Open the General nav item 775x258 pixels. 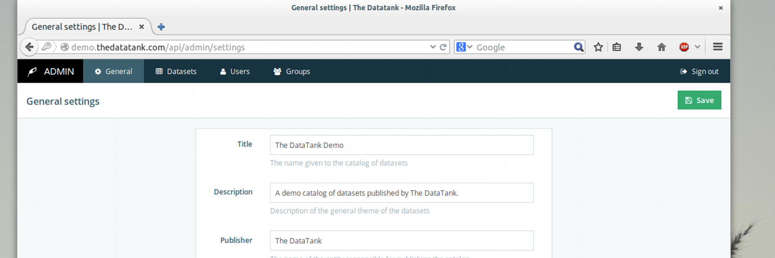click(114, 71)
